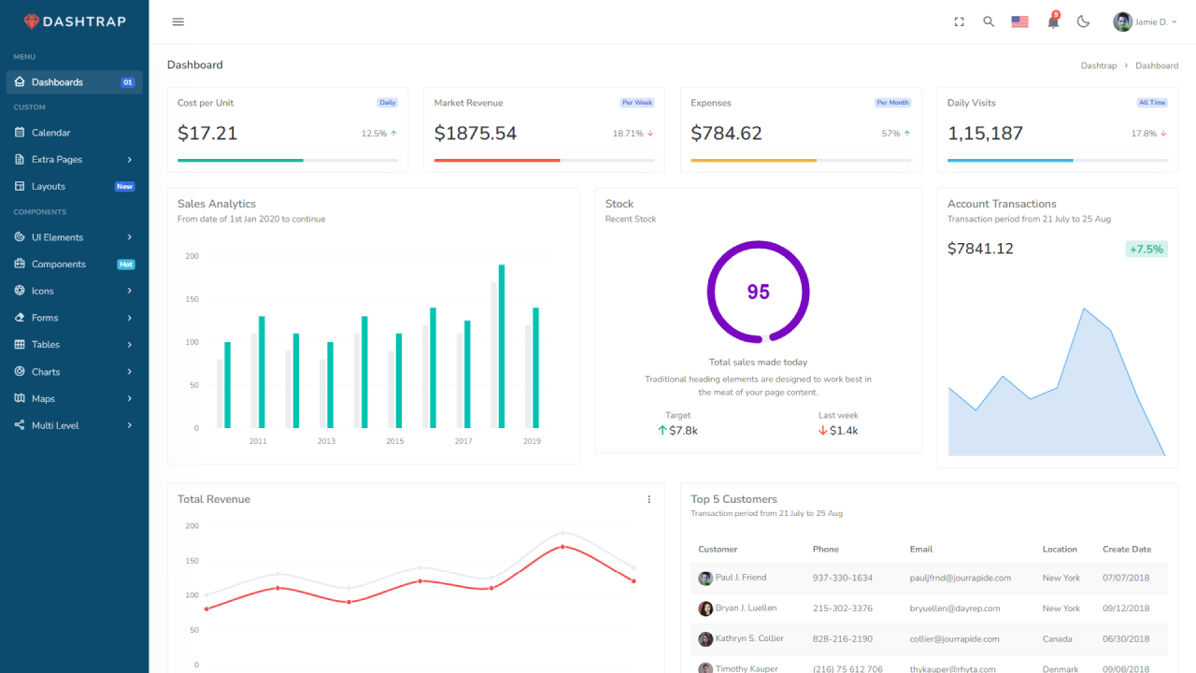Click the US flag language icon
The height and width of the screenshot is (673, 1196).
click(x=1019, y=21)
